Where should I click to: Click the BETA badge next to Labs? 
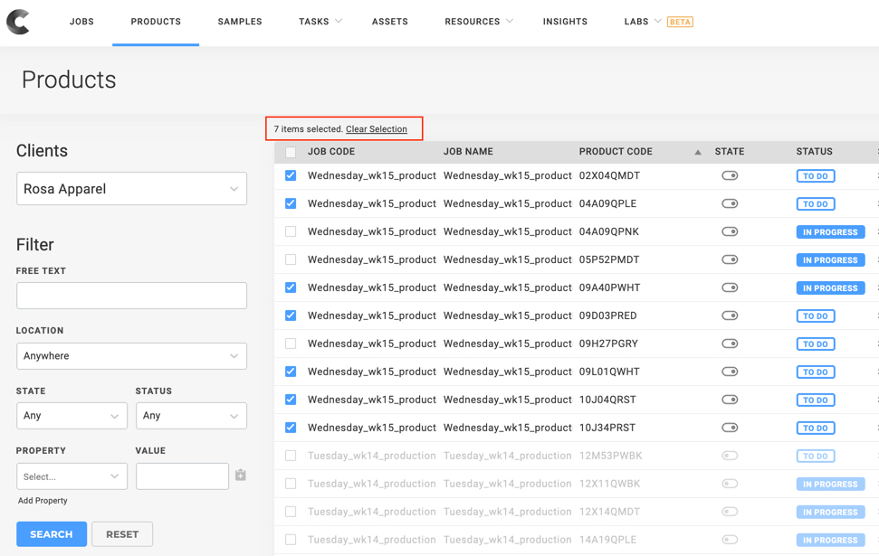click(x=680, y=22)
